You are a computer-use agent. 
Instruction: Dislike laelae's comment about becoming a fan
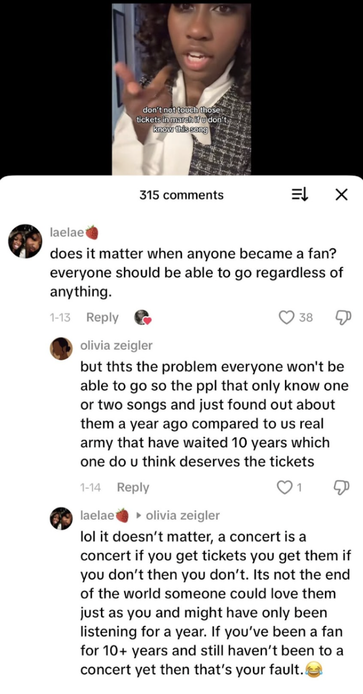(x=343, y=317)
